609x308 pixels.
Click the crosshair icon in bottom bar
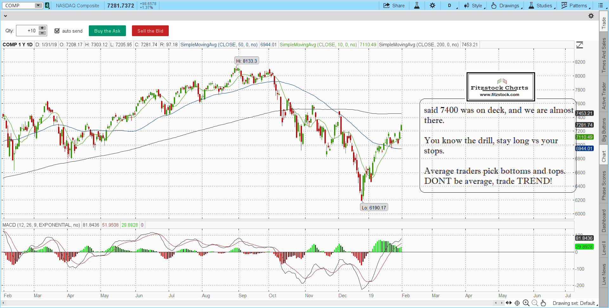[x=517, y=303]
